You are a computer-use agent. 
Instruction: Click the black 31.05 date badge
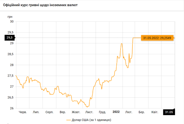pyautogui.click(x=169, y=112)
